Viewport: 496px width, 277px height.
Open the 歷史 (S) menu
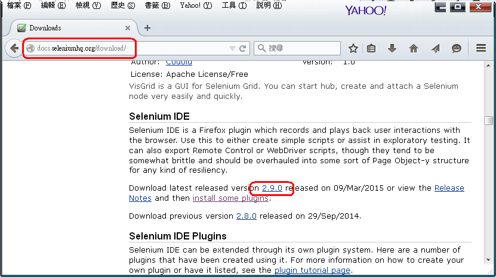pyautogui.click(x=123, y=5)
